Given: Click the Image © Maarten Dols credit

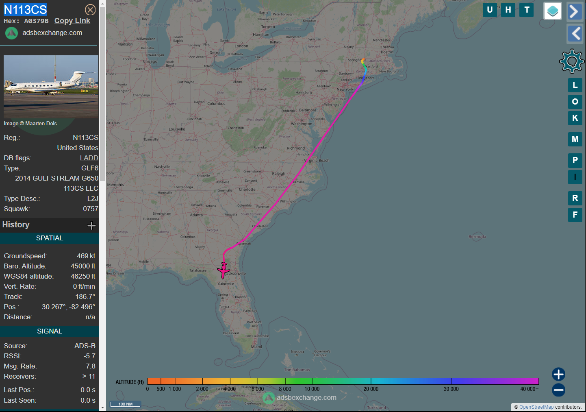Looking at the screenshot, I should click(x=30, y=124).
